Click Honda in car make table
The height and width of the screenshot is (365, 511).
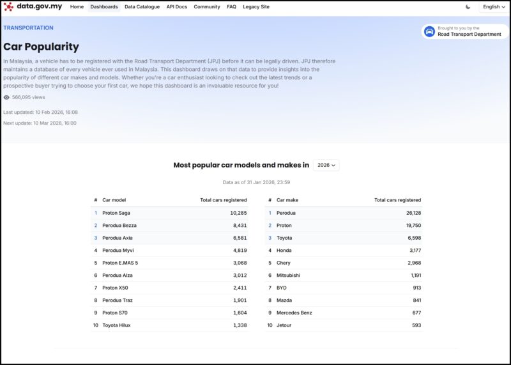tap(284, 251)
